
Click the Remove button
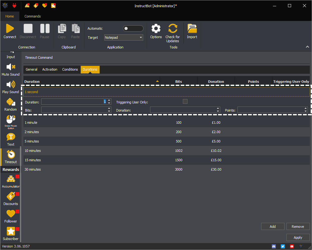(298, 227)
